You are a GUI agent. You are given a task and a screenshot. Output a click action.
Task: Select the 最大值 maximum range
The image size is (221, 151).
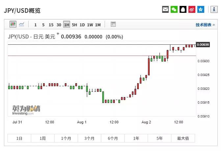(x=183, y=138)
